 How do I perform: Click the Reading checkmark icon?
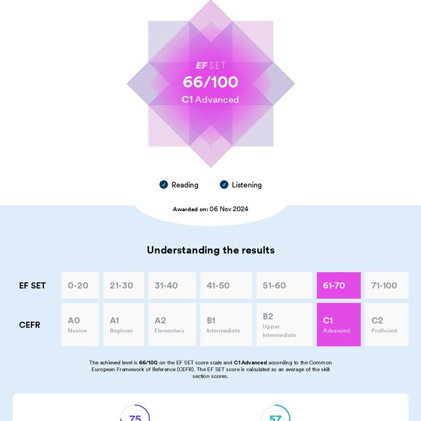[x=164, y=185]
